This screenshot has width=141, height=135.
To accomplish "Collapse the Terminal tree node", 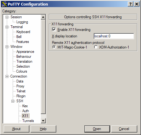I will click(x=7, y=27).
